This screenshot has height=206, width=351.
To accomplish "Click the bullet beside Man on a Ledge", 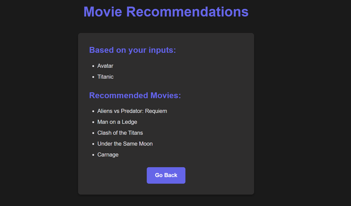I will point(93,122).
